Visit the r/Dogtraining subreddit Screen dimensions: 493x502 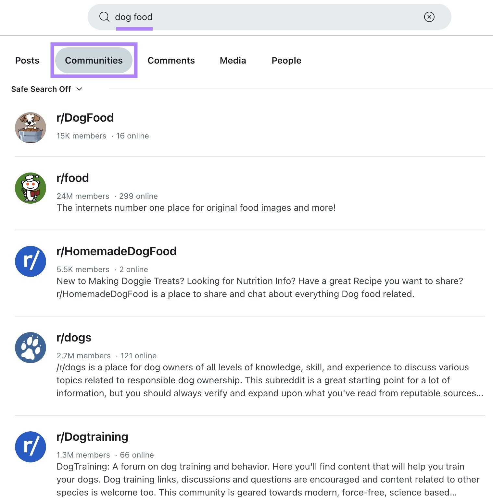(92, 436)
